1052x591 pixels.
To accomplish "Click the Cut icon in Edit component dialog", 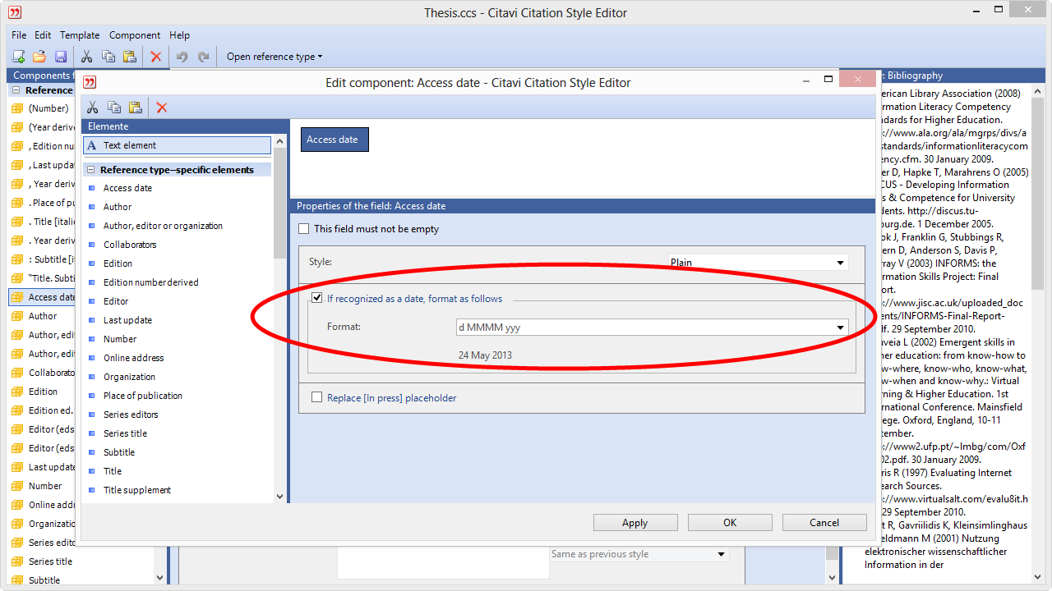I will click(x=92, y=108).
